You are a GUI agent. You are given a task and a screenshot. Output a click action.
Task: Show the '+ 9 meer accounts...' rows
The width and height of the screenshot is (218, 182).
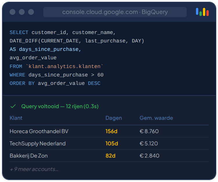(34, 169)
